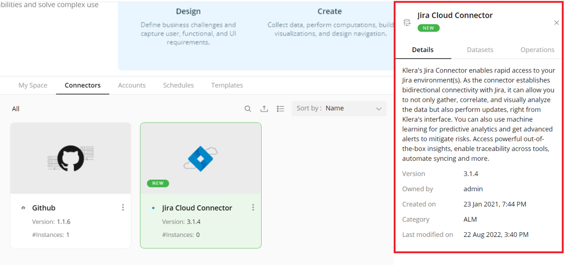Switch to list view icon
The width and height of the screenshot is (564, 265).
tap(280, 109)
